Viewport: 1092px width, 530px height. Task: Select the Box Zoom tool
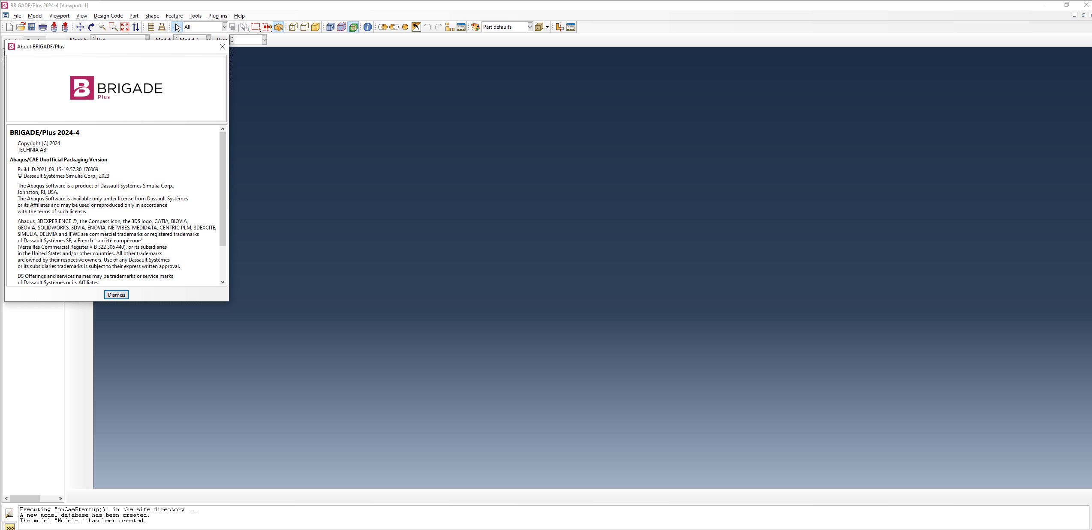114,27
